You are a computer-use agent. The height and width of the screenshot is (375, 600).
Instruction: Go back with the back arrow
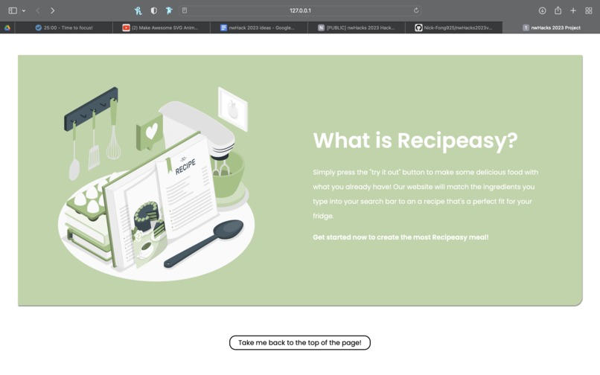(38, 10)
